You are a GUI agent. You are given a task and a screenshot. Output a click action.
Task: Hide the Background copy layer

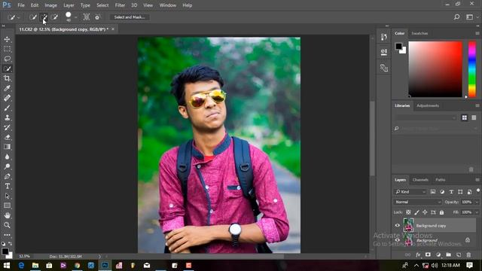pos(398,226)
